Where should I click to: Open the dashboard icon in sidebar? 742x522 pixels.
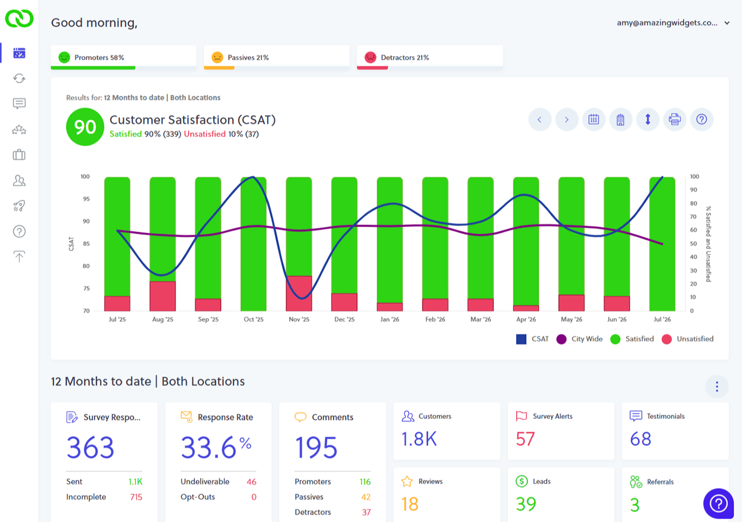(x=19, y=53)
